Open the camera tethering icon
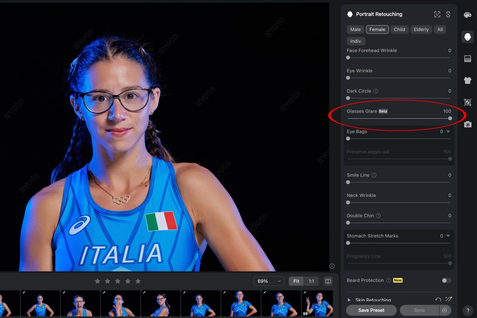 [x=468, y=124]
